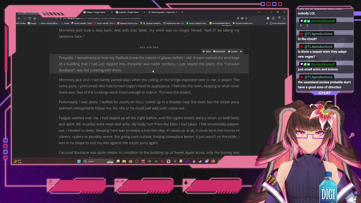This screenshot has height=203, width=361.
Task: Click chat message 'just small arms and botons'
Action: click(318, 69)
